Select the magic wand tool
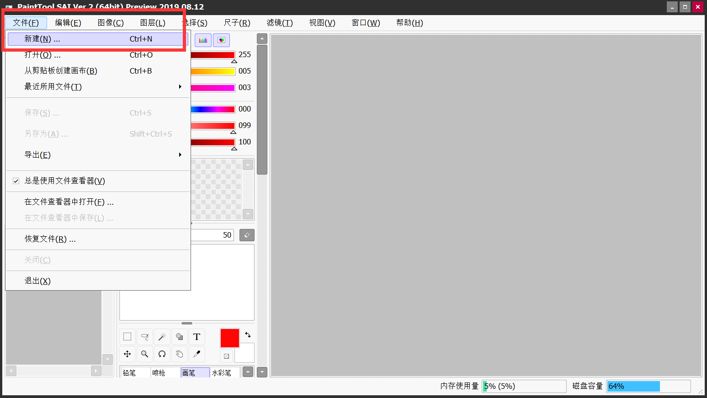The height and width of the screenshot is (398, 707). (x=162, y=337)
